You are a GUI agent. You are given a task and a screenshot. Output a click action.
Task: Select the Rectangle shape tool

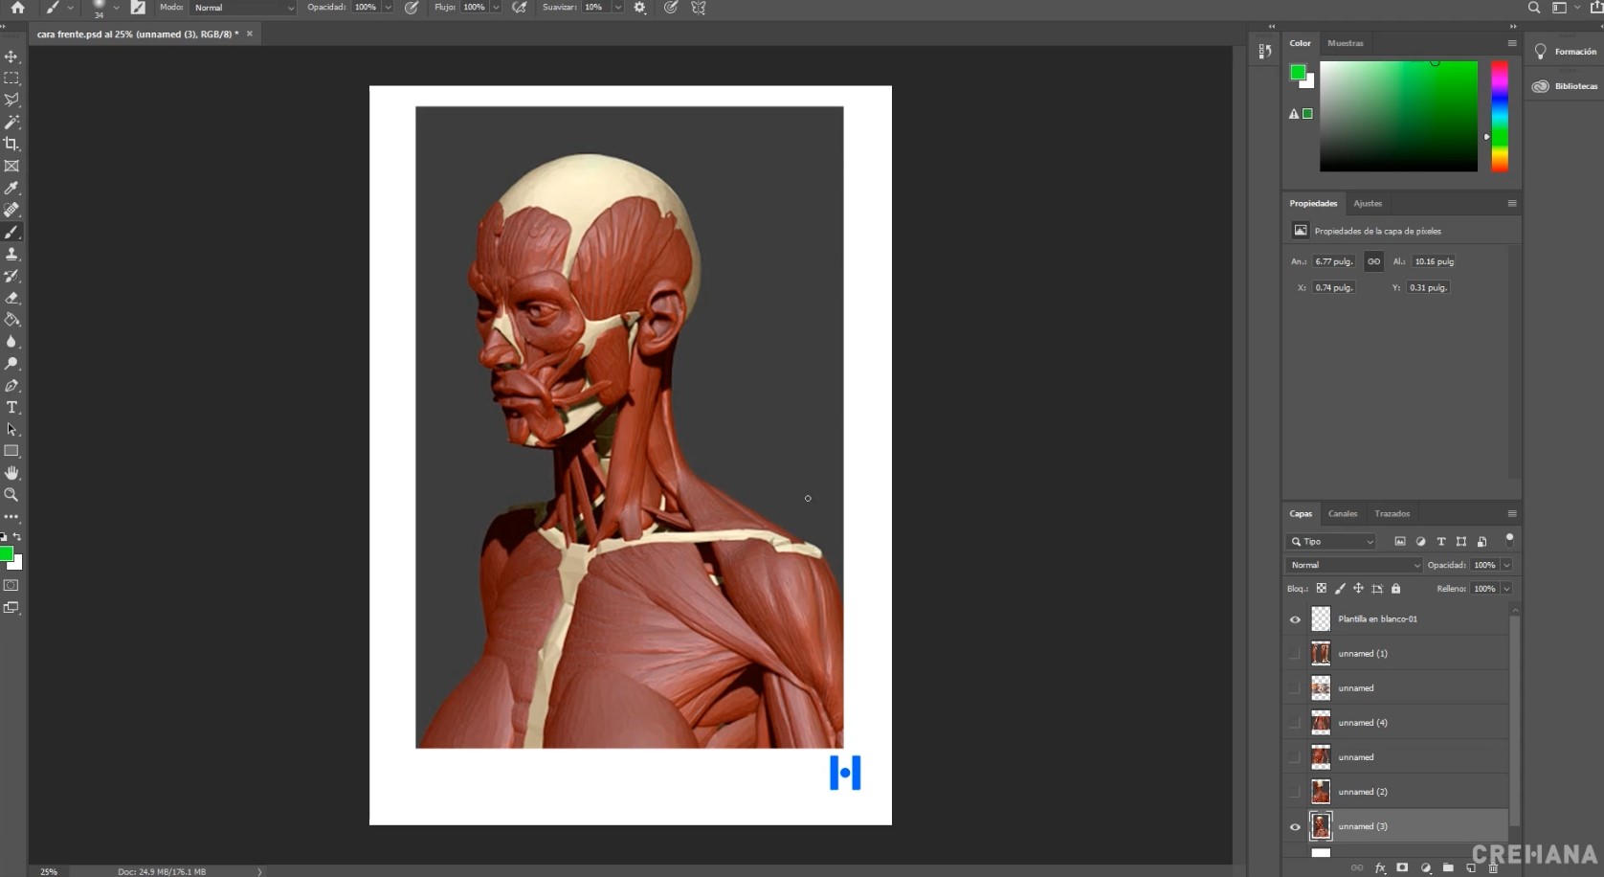(x=11, y=451)
